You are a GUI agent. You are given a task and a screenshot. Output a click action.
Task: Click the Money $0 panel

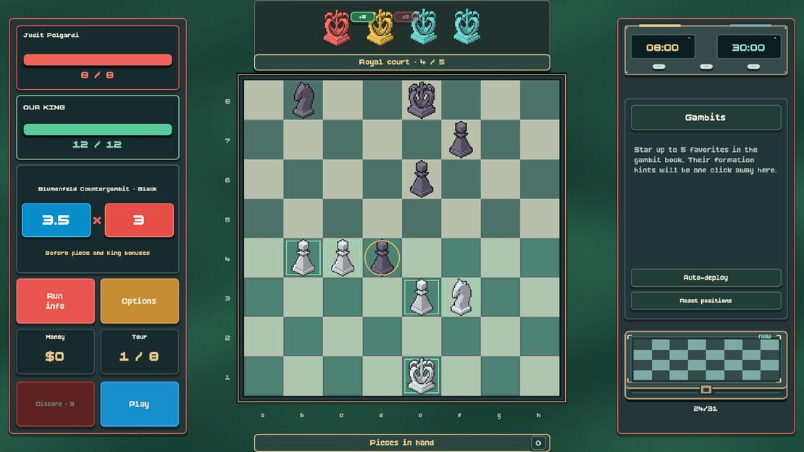(x=55, y=351)
